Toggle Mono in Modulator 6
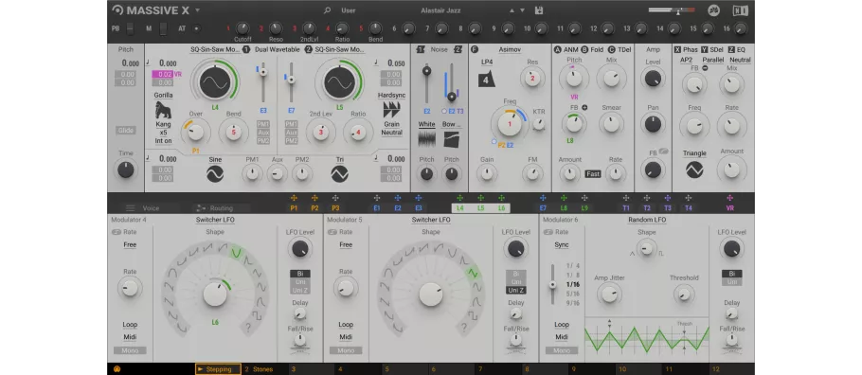Image resolution: width=862 pixels, height=375 pixels. click(562, 350)
